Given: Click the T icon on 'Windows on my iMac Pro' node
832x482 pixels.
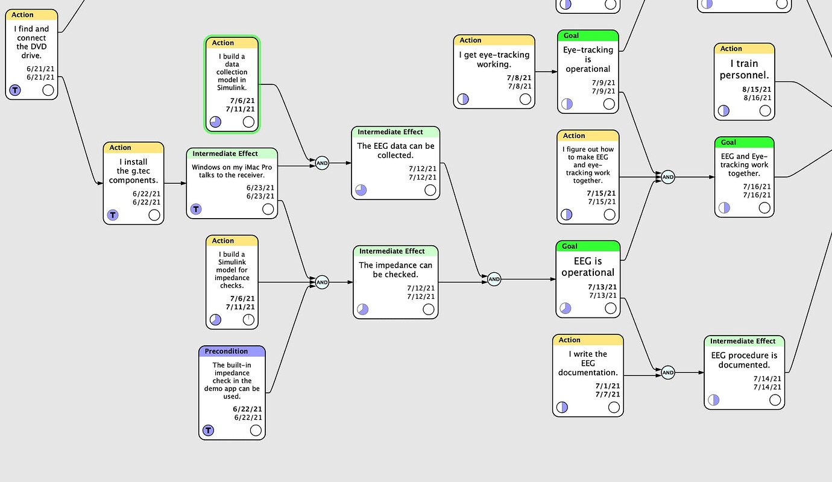Looking at the screenshot, I should tap(196, 209).
